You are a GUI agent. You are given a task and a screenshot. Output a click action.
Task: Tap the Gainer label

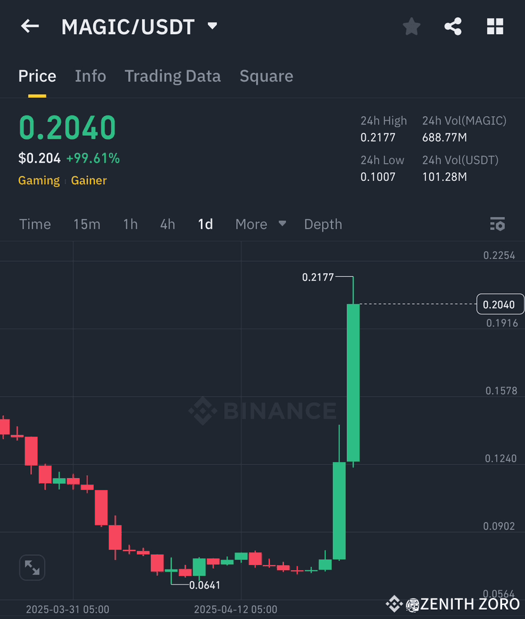click(89, 180)
